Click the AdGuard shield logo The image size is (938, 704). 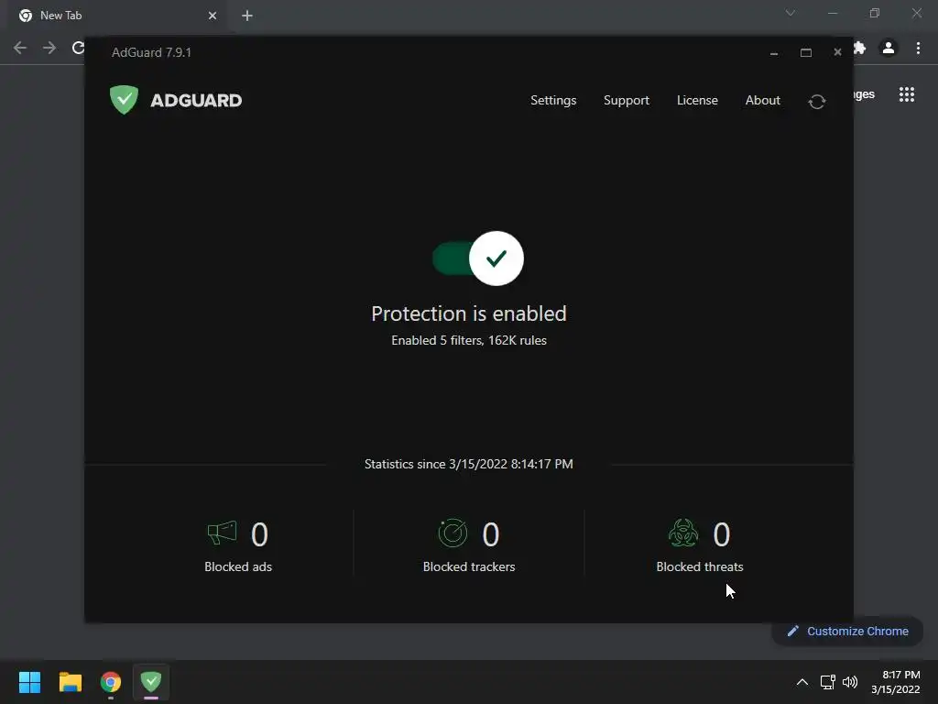124,99
